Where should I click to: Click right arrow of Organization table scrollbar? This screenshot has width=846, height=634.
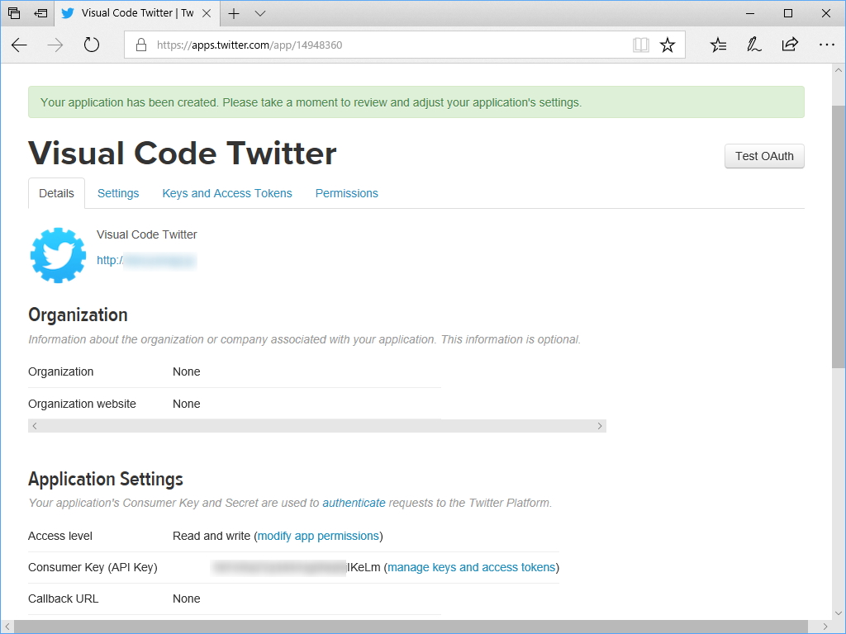pos(600,426)
